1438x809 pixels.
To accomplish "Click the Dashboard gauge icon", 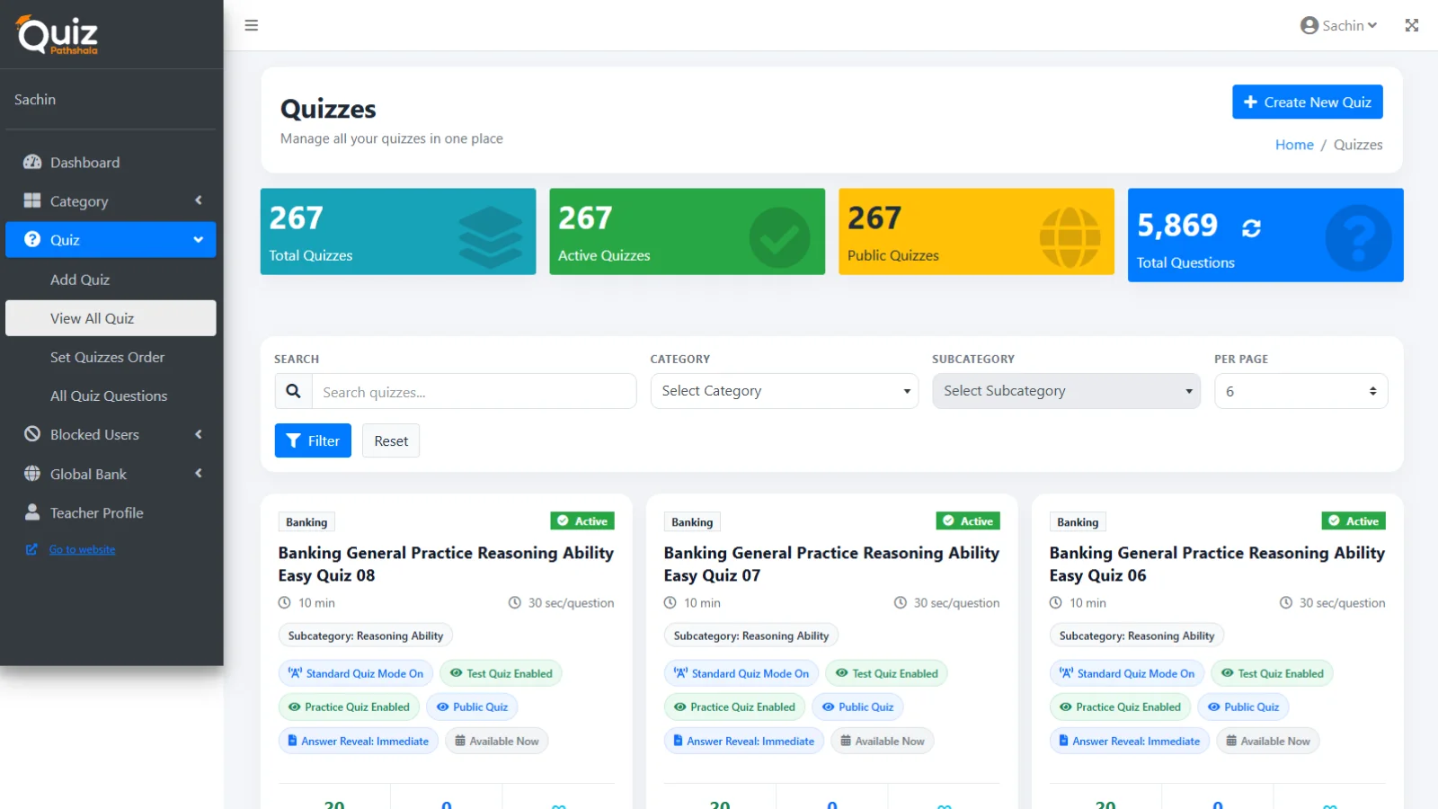I will (x=32, y=162).
